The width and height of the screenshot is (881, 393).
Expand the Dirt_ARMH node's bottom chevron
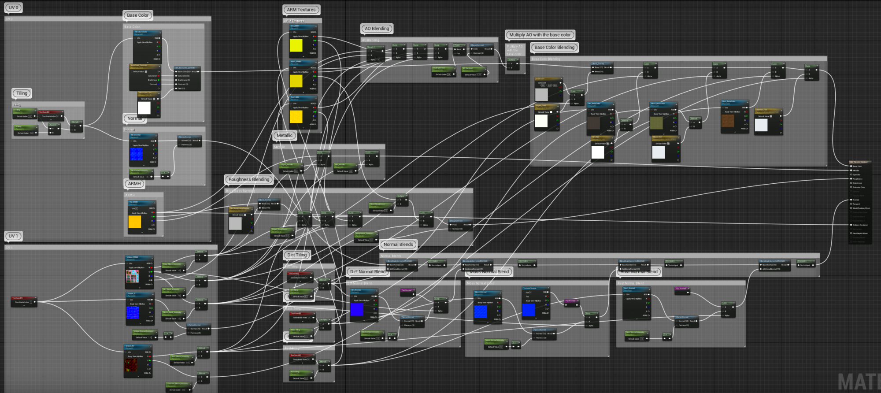(304, 57)
